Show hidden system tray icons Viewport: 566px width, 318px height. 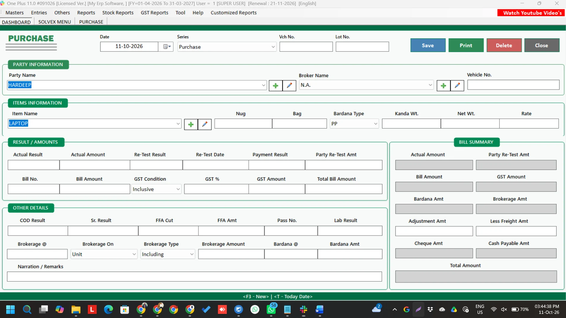[x=394, y=309]
